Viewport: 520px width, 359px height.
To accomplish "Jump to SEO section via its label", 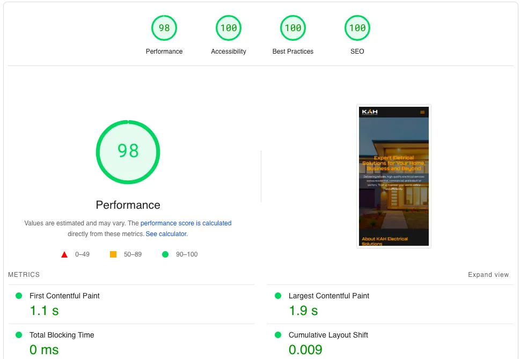I will click(357, 52).
